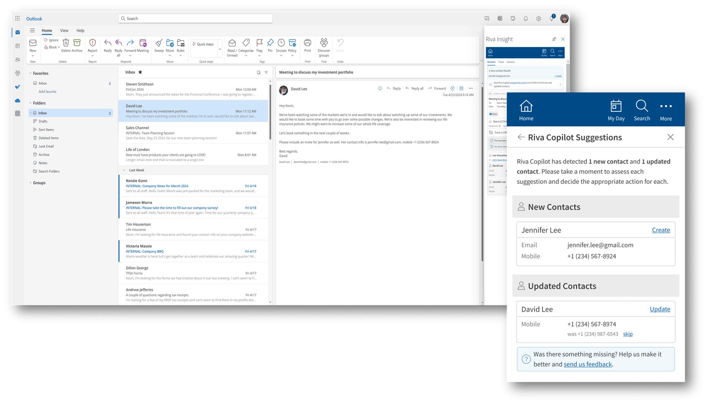Click the Rules icon in ribbon
This screenshot has height=405, width=708.
(x=181, y=43)
